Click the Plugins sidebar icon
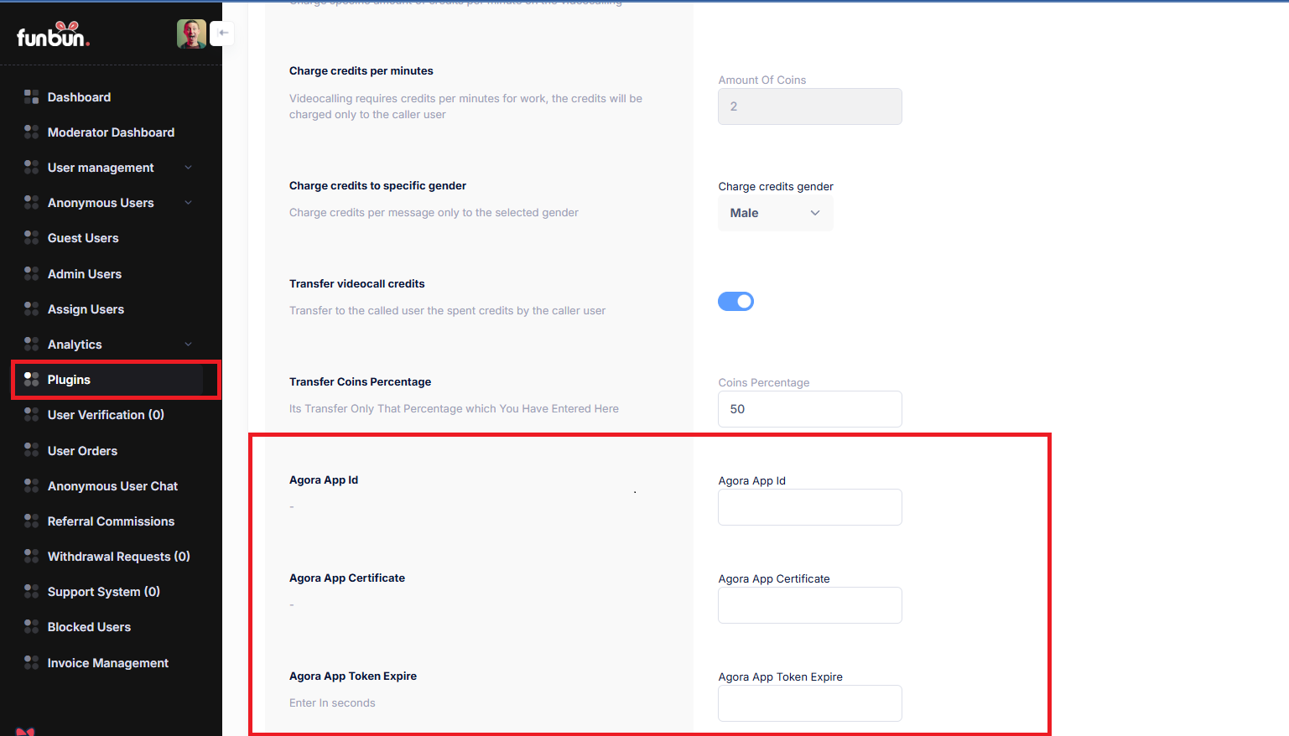Image resolution: width=1289 pixels, height=736 pixels. (x=32, y=380)
